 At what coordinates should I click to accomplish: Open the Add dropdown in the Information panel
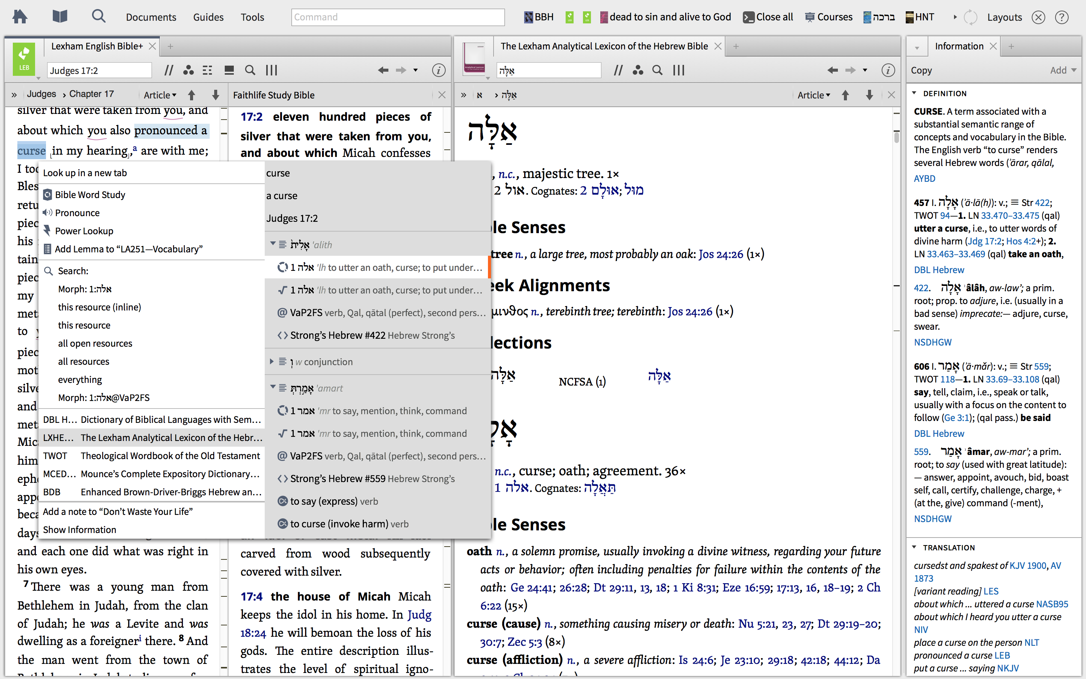1063,70
